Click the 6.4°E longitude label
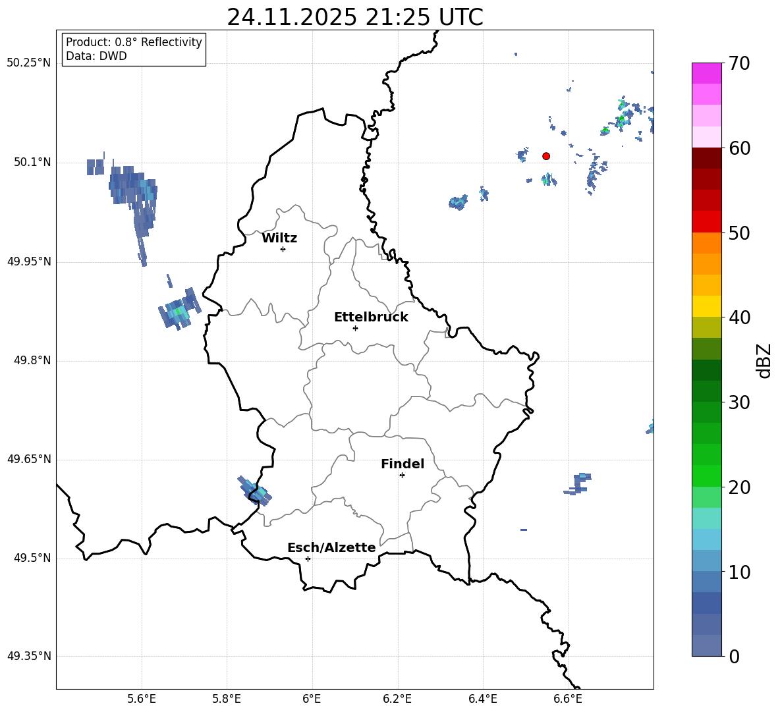Image resolution: width=780 pixels, height=712 pixels. click(x=482, y=699)
